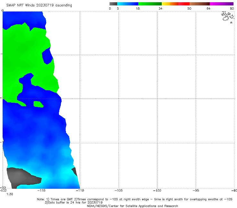The image size is (237, 208).
Task: Click the note line starting "Note: 1) Times are GMT"
Action: coord(135,199)
